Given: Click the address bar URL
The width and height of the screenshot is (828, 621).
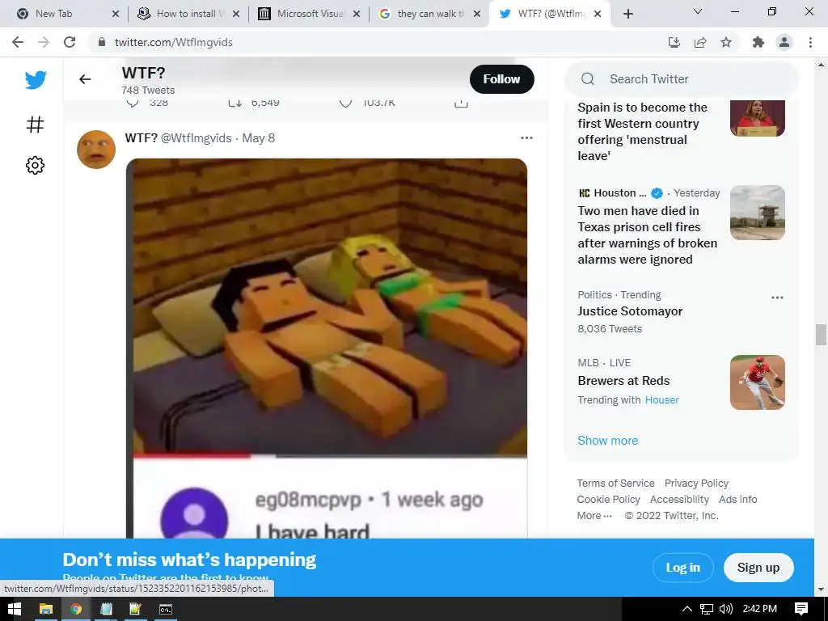Looking at the screenshot, I should tap(174, 42).
